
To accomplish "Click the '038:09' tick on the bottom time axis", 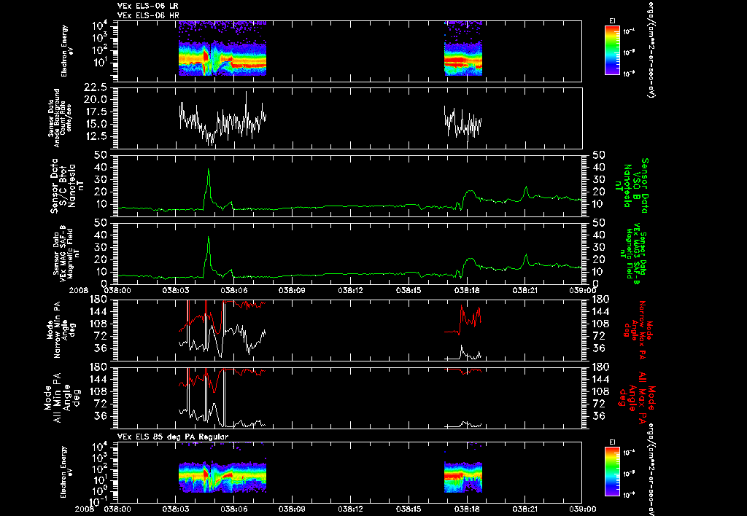I will pos(292,509).
